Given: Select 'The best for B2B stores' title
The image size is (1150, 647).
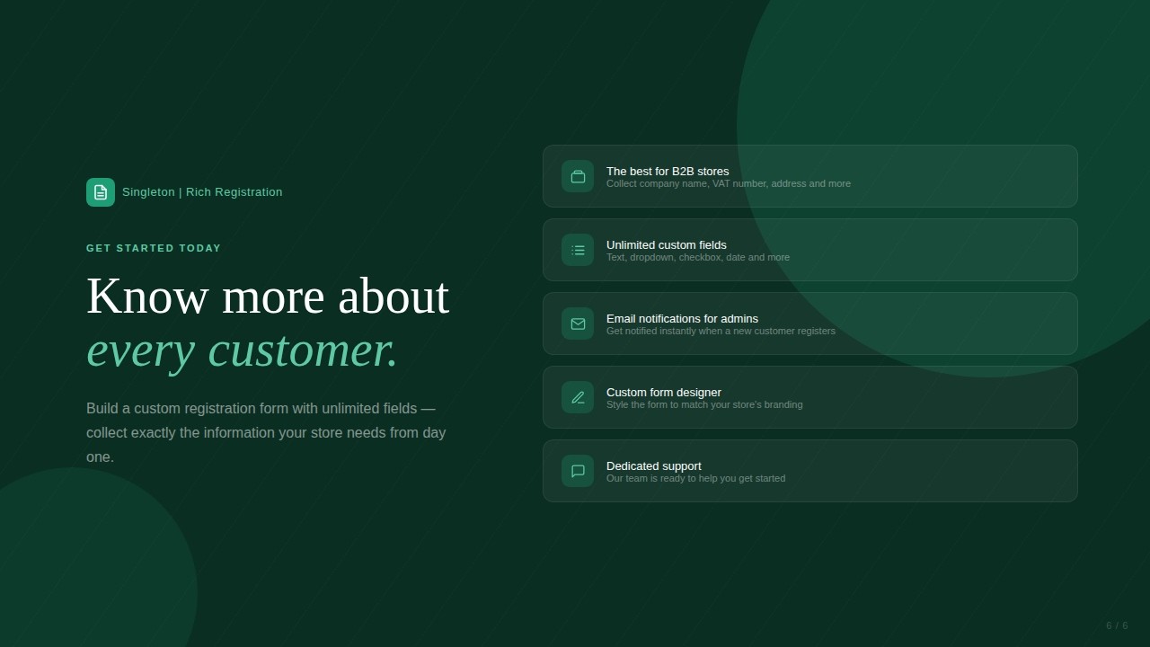Looking at the screenshot, I should click(x=668, y=171).
